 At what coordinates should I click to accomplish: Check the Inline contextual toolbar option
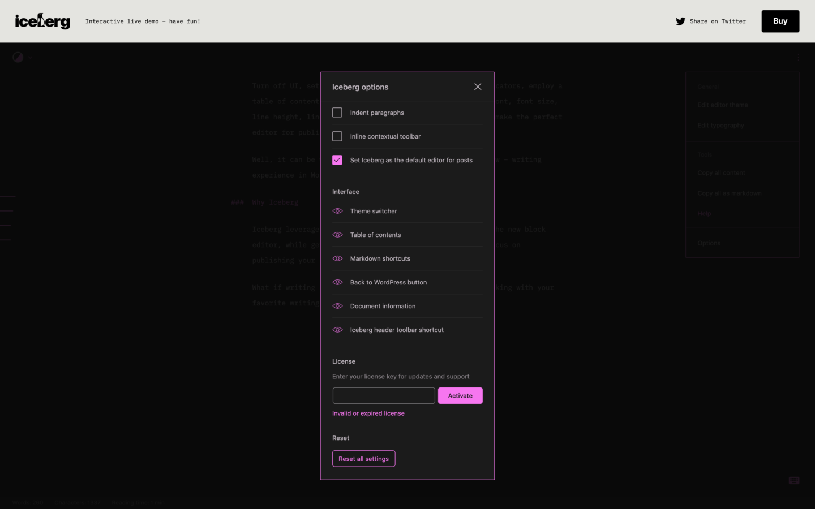337,136
